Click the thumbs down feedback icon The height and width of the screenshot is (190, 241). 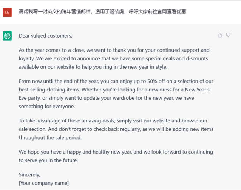228,35
